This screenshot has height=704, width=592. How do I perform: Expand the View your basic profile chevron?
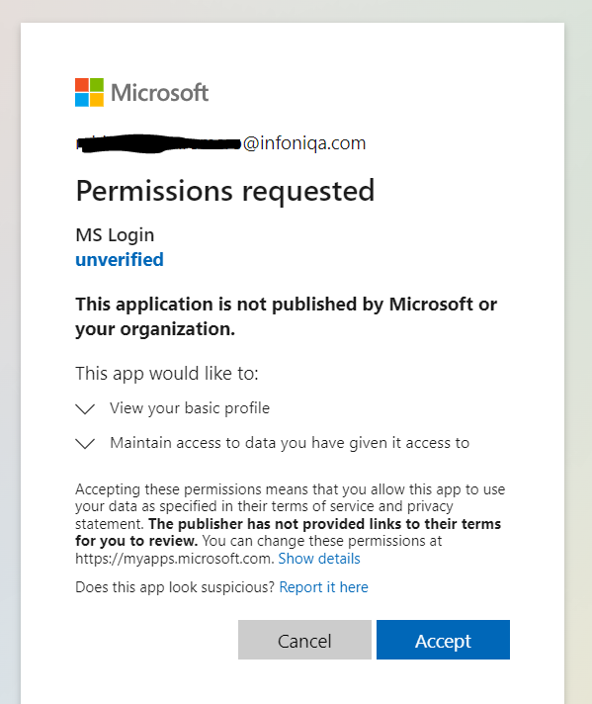point(85,408)
